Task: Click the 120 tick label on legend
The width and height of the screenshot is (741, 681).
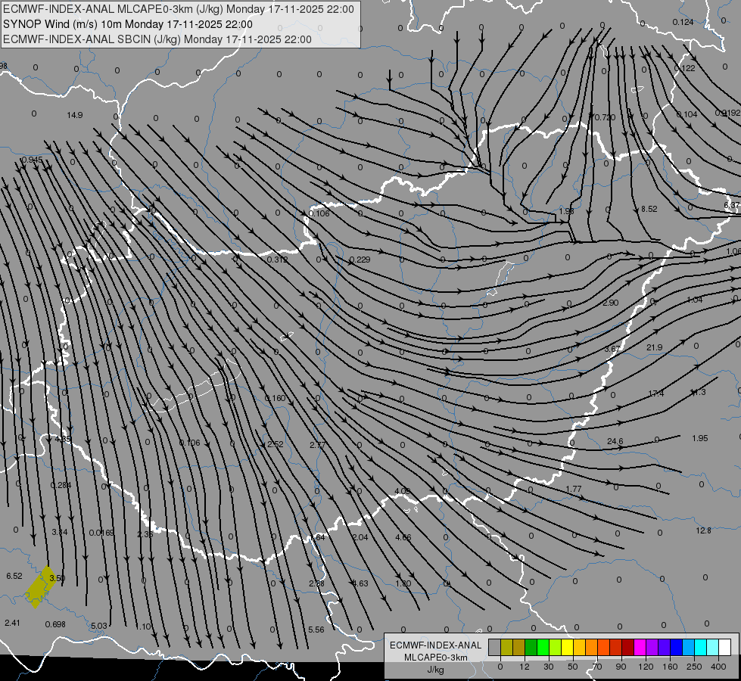Action: [x=646, y=667]
